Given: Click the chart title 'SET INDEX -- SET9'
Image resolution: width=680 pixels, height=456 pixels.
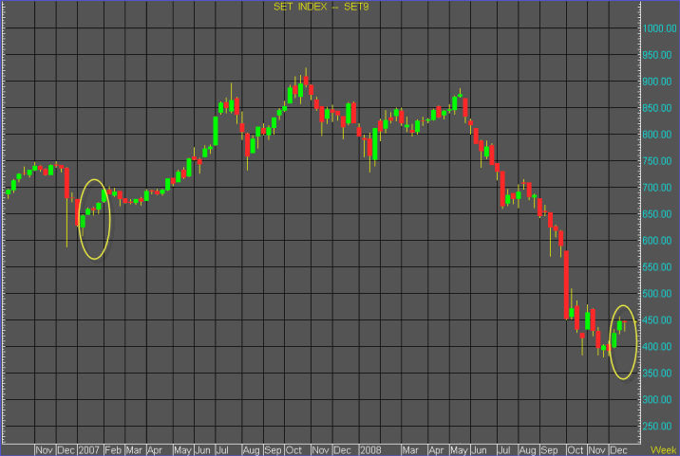Looking at the screenshot, I should (321, 7).
